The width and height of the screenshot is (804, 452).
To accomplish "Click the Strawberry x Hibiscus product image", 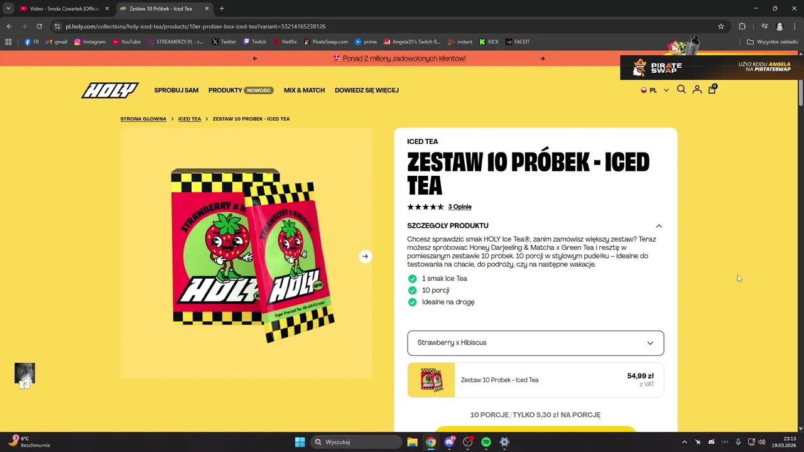I will click(x=246, y=254).
